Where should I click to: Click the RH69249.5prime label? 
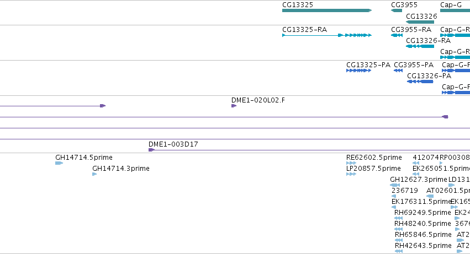click(x=423, y=213)
